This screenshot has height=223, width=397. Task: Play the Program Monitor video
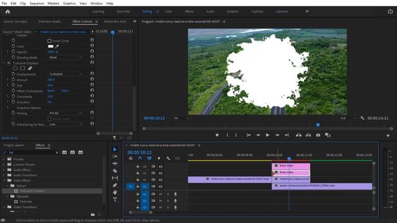pos(267,135)
